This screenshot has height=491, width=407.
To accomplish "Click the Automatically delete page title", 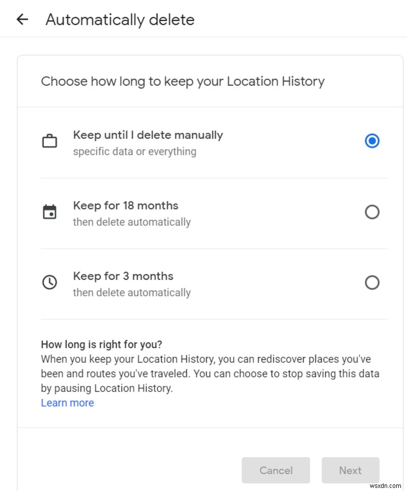I will point(120,19).
